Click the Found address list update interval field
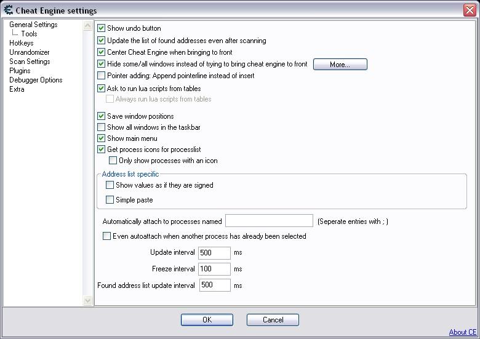480x339 pixels. coord(215,285)
